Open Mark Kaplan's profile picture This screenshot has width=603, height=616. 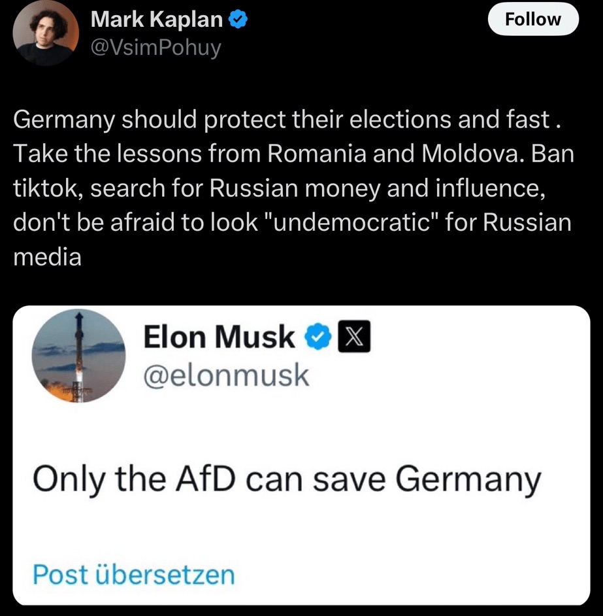tap(46, 33)
